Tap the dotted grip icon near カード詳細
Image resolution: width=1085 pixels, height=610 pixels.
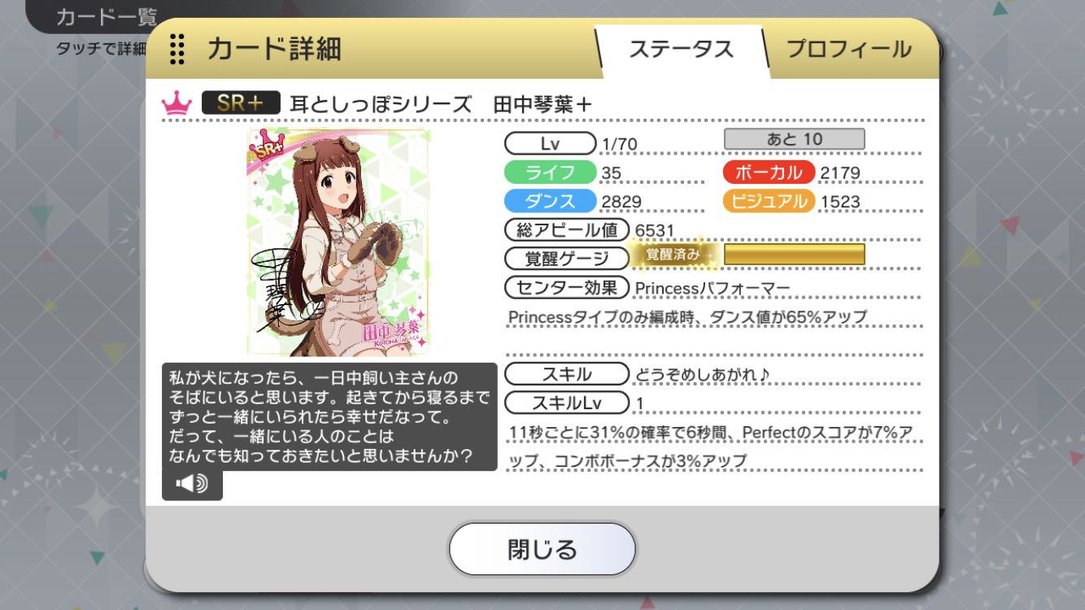tap(176, 49)
